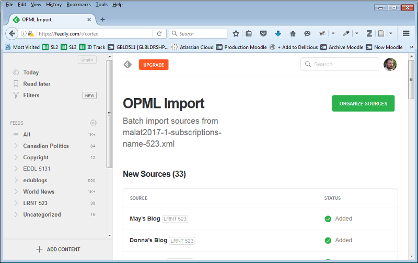This screenshot has width=418, height=263.
Task: Open the ID Track bookmark
Action: [92, 47]
